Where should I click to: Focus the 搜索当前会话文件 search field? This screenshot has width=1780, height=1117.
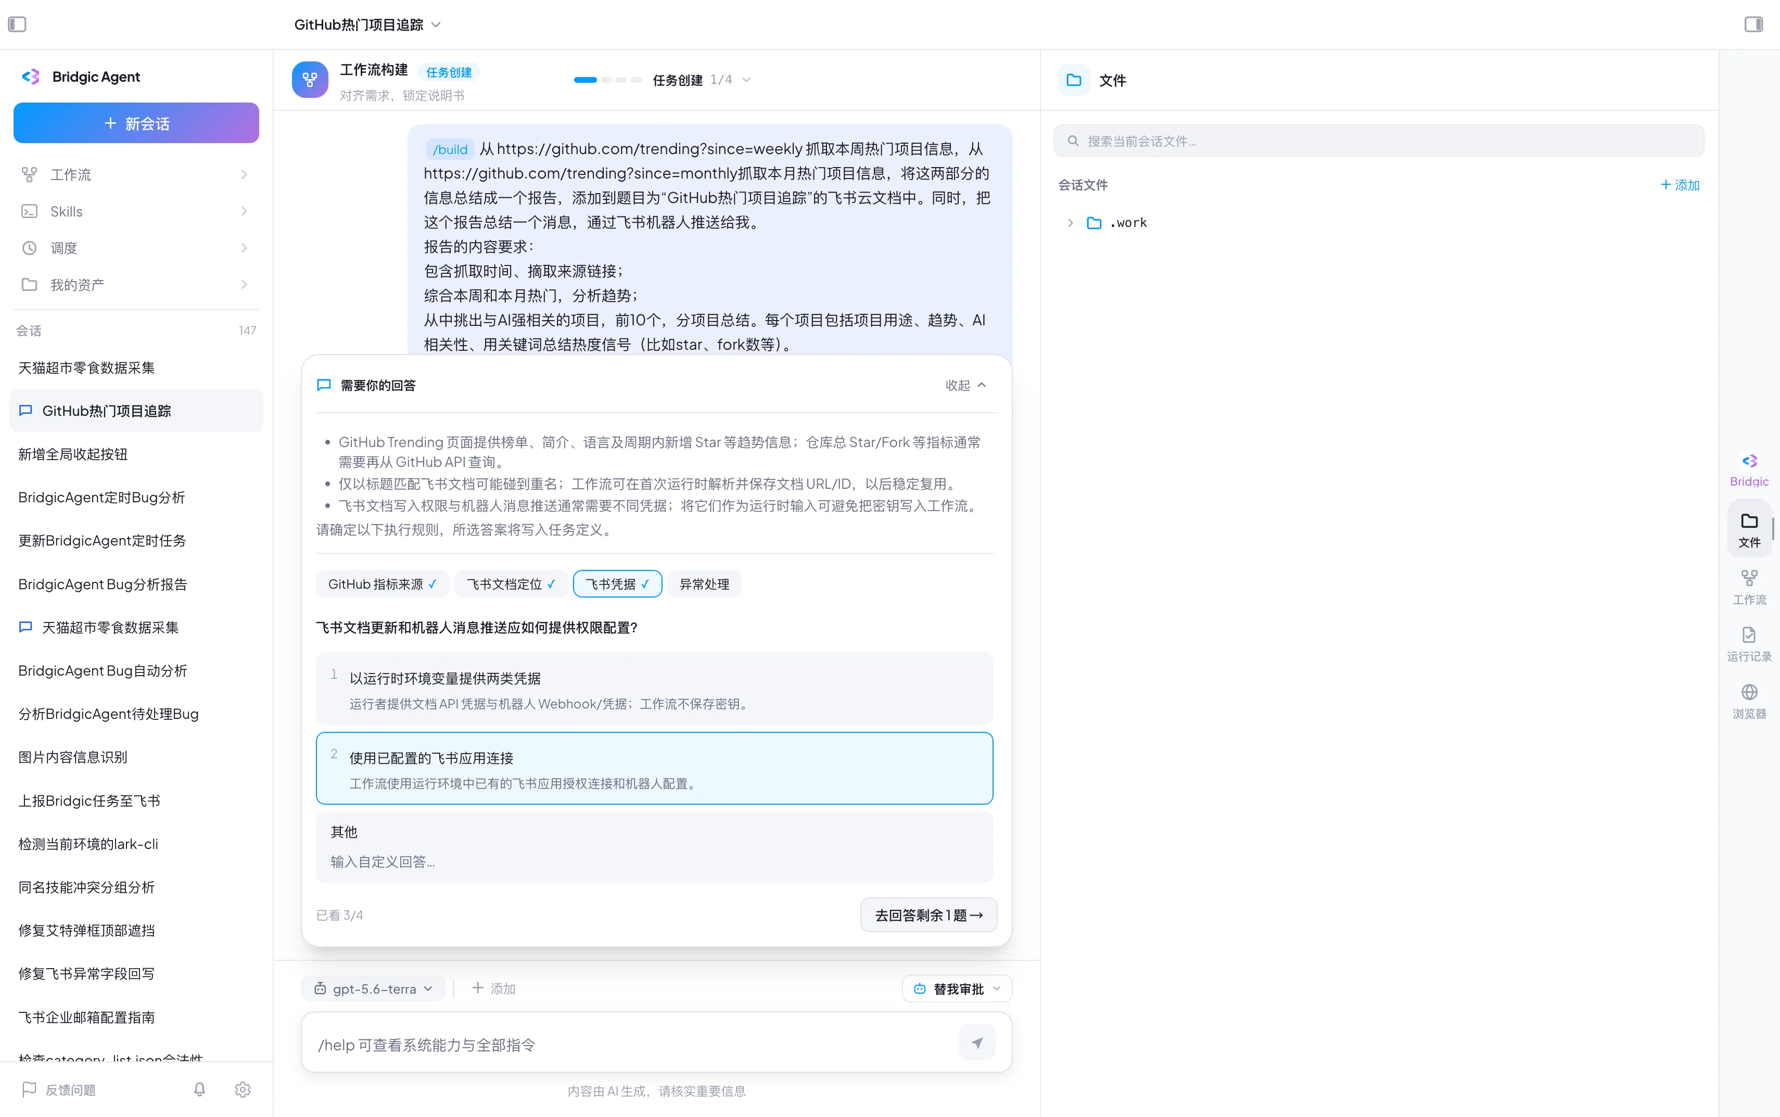tap(1378, 141)
